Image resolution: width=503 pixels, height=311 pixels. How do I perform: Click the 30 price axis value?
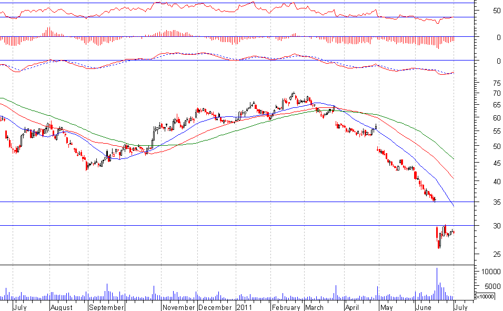(x=497, y=226)
